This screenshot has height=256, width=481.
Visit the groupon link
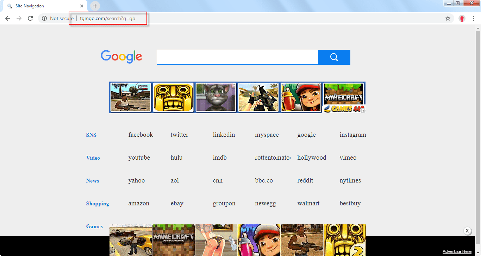click(224, 203)
